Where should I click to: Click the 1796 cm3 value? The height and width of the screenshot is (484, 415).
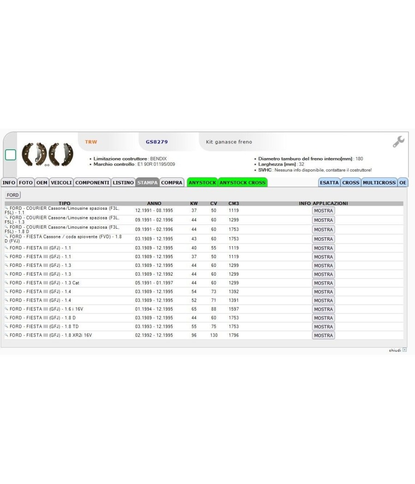tap(234, 335)
